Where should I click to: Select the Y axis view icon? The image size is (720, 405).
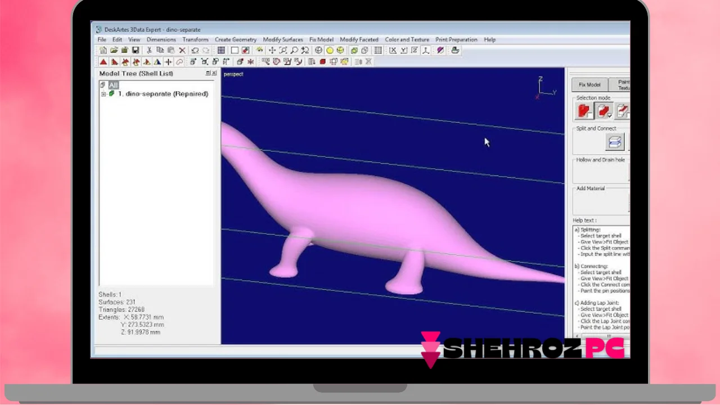tap(404, 51)
